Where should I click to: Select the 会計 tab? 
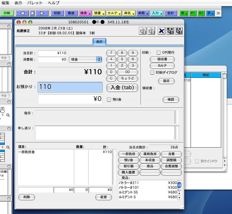click(x=99, y=42)
